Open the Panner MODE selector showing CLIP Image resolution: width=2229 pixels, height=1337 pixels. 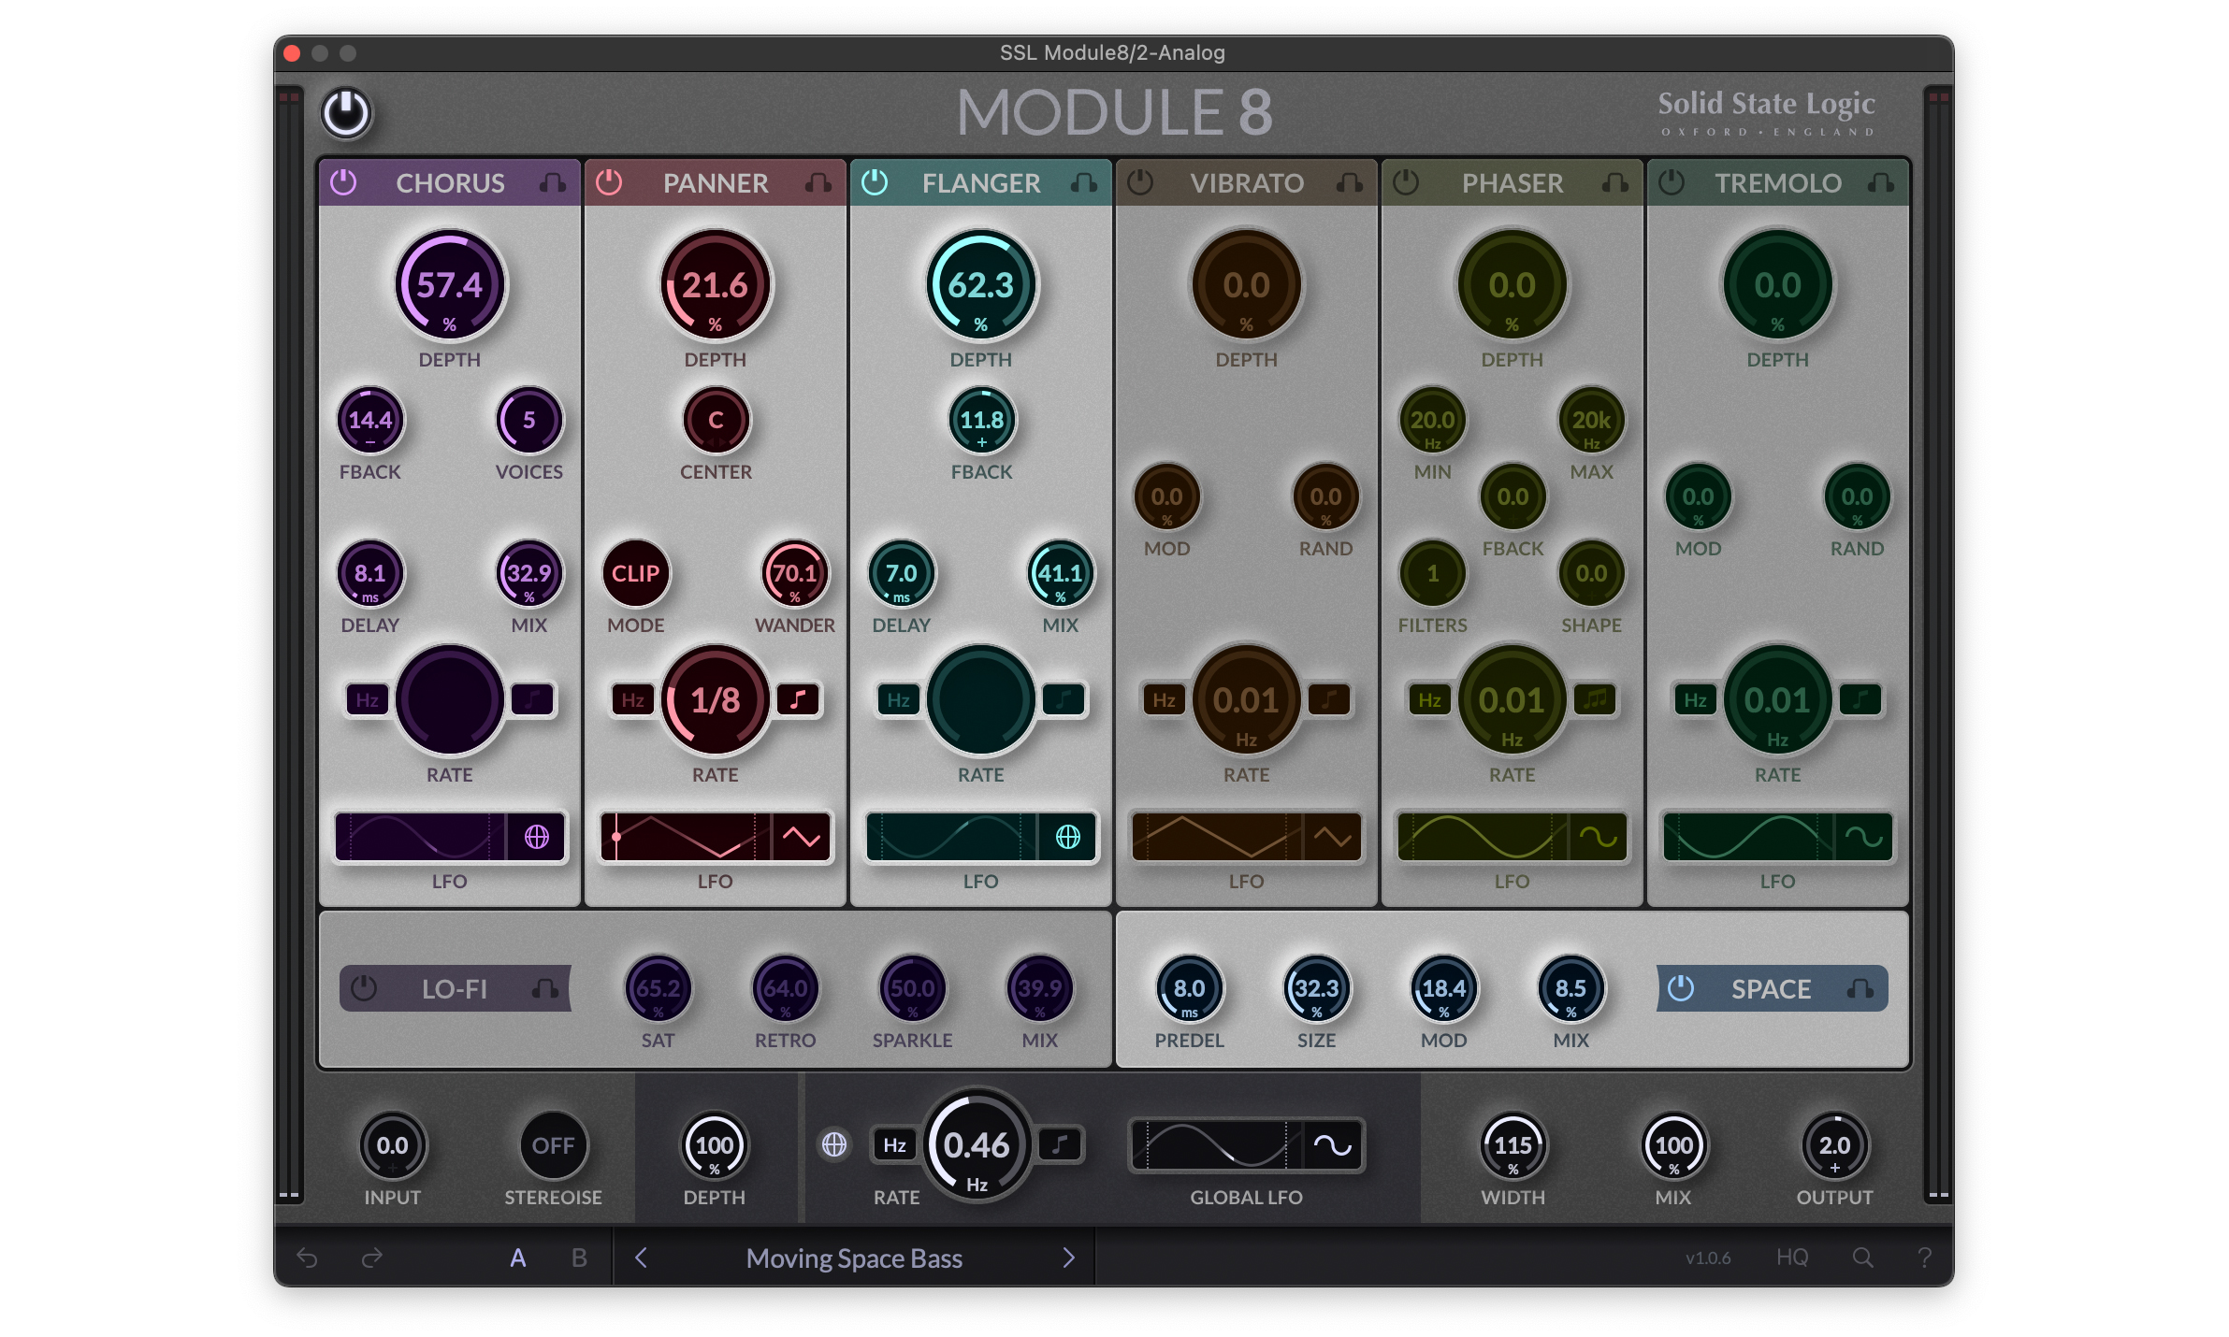[x=636, y=573]
